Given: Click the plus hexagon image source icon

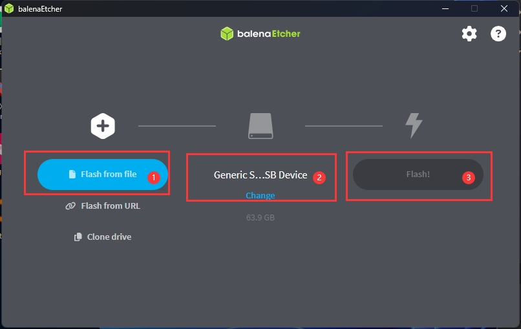Looking at the screenshot, I should coord(102,126).
